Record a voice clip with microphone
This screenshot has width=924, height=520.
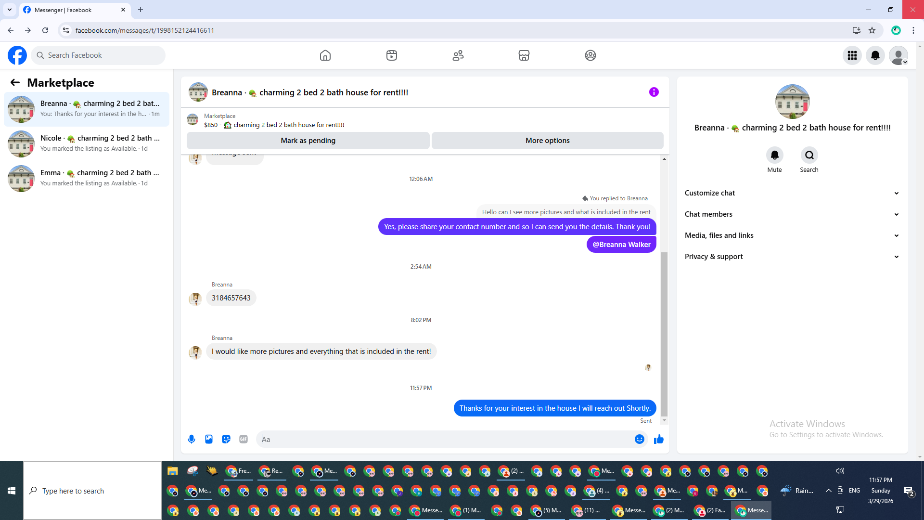tap(192, 439)
